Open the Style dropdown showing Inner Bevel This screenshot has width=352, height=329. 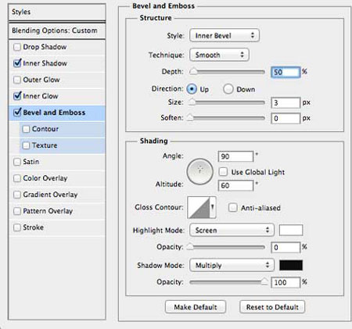click(224, 35)
